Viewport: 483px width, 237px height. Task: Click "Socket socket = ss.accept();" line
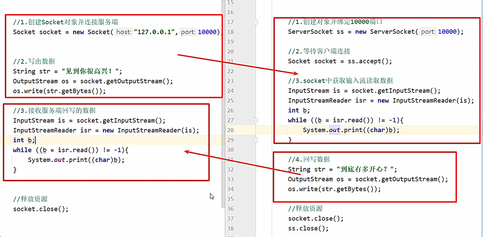340,61
